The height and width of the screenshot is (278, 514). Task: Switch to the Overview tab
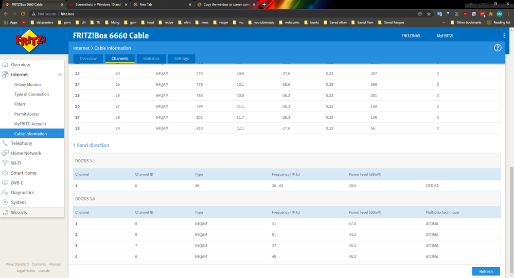tap(88, 59)
